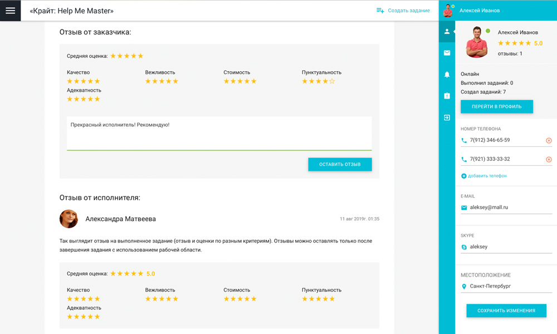Open the tasks clipboard icon
This screenshot has width=557, height=334.
click(447, 96)
